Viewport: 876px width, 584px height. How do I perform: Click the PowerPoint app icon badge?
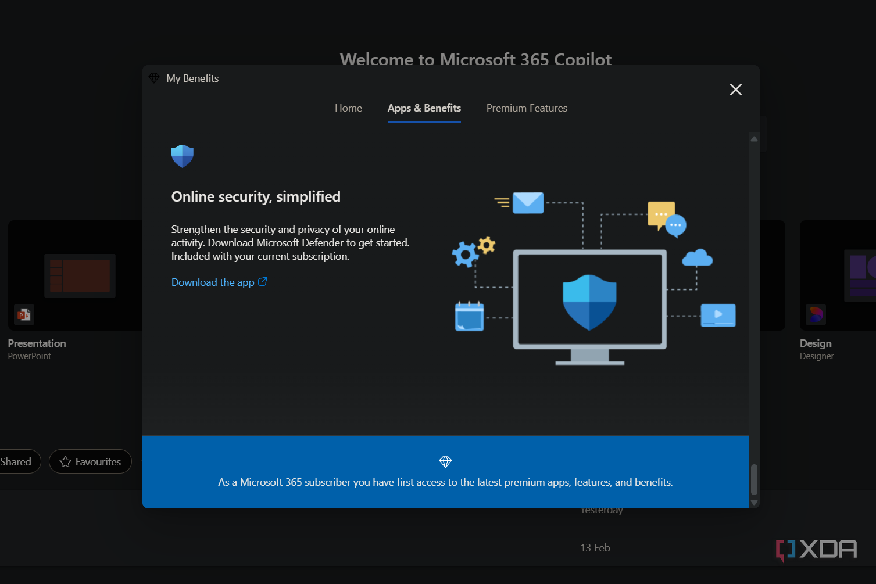pos(24,314)
